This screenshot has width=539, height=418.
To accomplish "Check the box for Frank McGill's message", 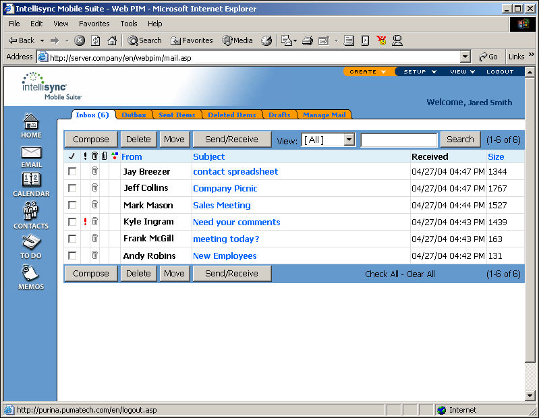I will tap(72, 239).
